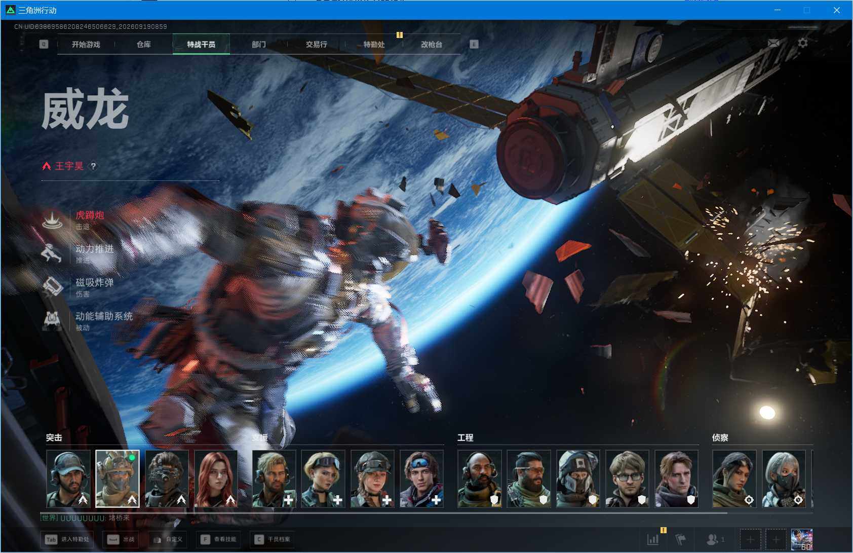Click the 威龙 operator title
The image size is (853, 553).
pos(85,109)
